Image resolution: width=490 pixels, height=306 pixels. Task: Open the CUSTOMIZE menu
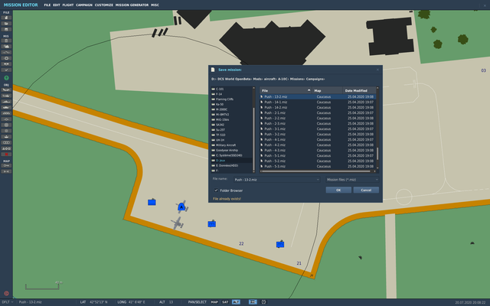pyautogui.click(x=104, y=5)
